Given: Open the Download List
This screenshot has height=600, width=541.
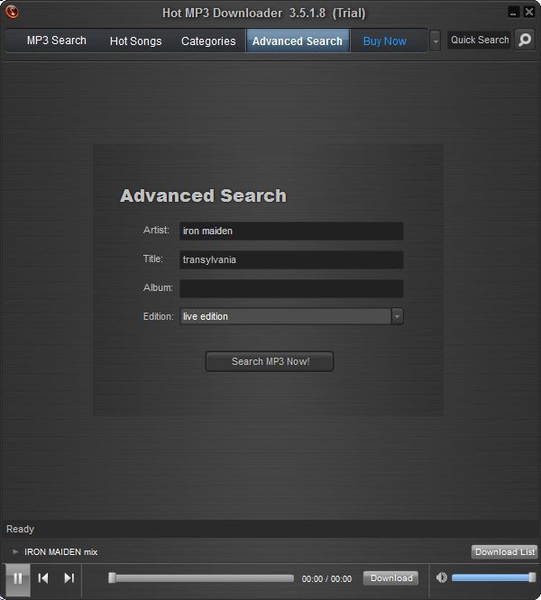Looking at the screenshot, I should pos(505,551).
